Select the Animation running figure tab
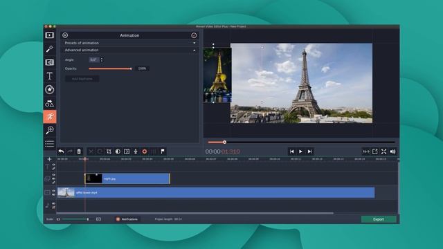 (50, 117)
